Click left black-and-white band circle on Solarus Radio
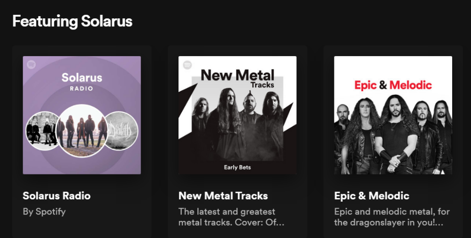The image size is (471, 238). 42,131
